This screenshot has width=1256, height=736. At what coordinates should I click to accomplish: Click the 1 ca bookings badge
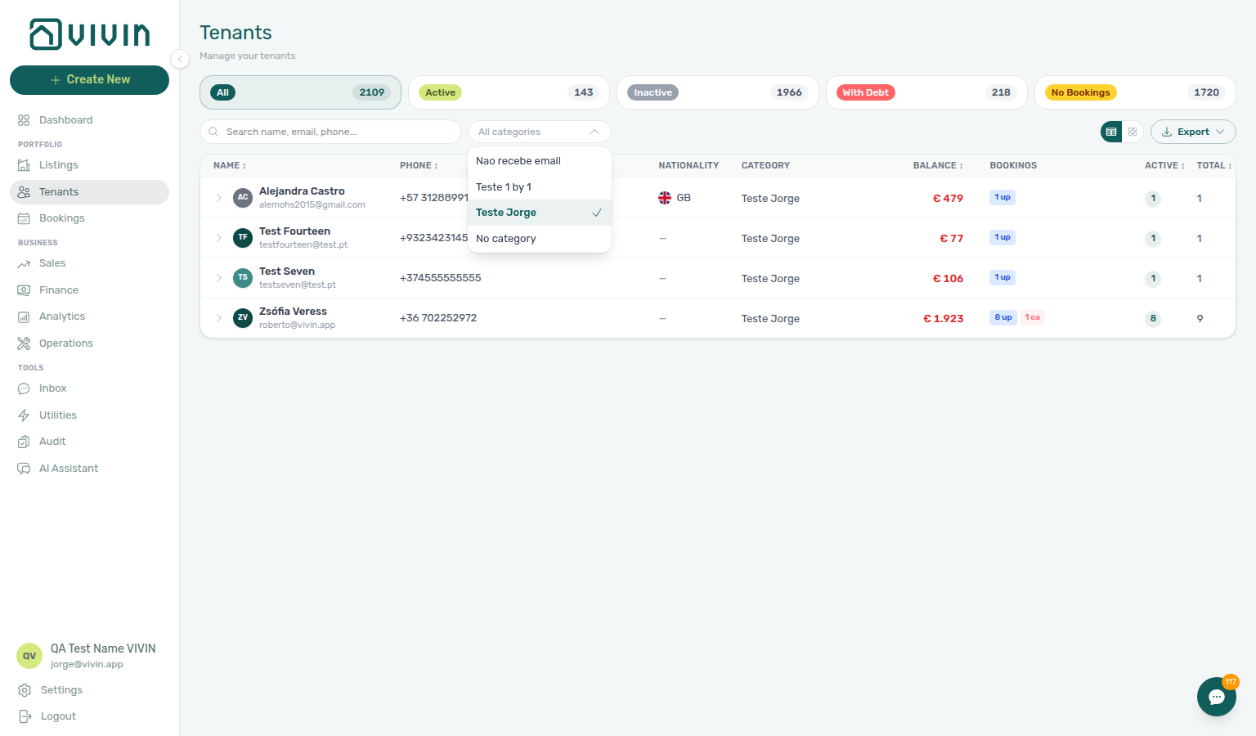pyautogui.click(x=1033, y=317)
